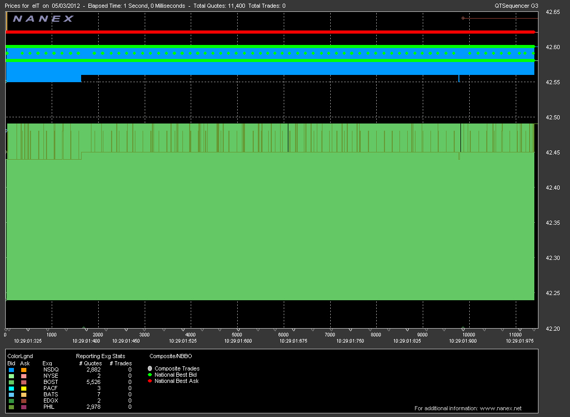Click the NYSE exchange label
Viewport: 570px width, 417px height.
(x=50, y=376)
